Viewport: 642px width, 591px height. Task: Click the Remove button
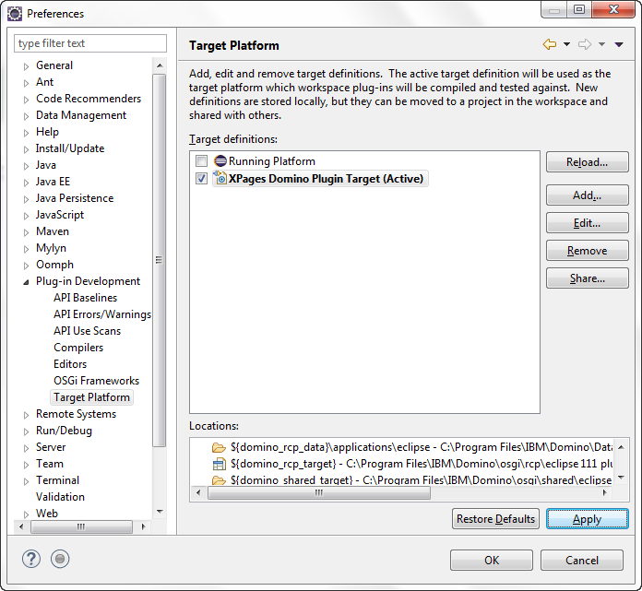(588, 251)
